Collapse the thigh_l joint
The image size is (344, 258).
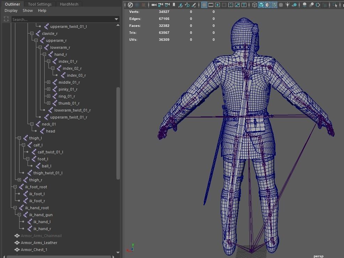[19, 138]
